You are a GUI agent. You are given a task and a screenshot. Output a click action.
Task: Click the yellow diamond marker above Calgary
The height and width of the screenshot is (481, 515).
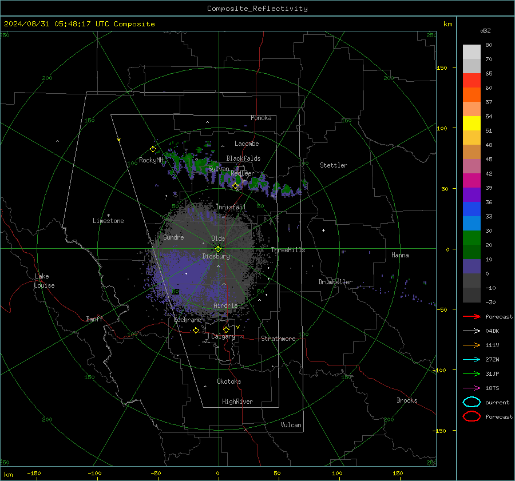[x=226, y=329]
